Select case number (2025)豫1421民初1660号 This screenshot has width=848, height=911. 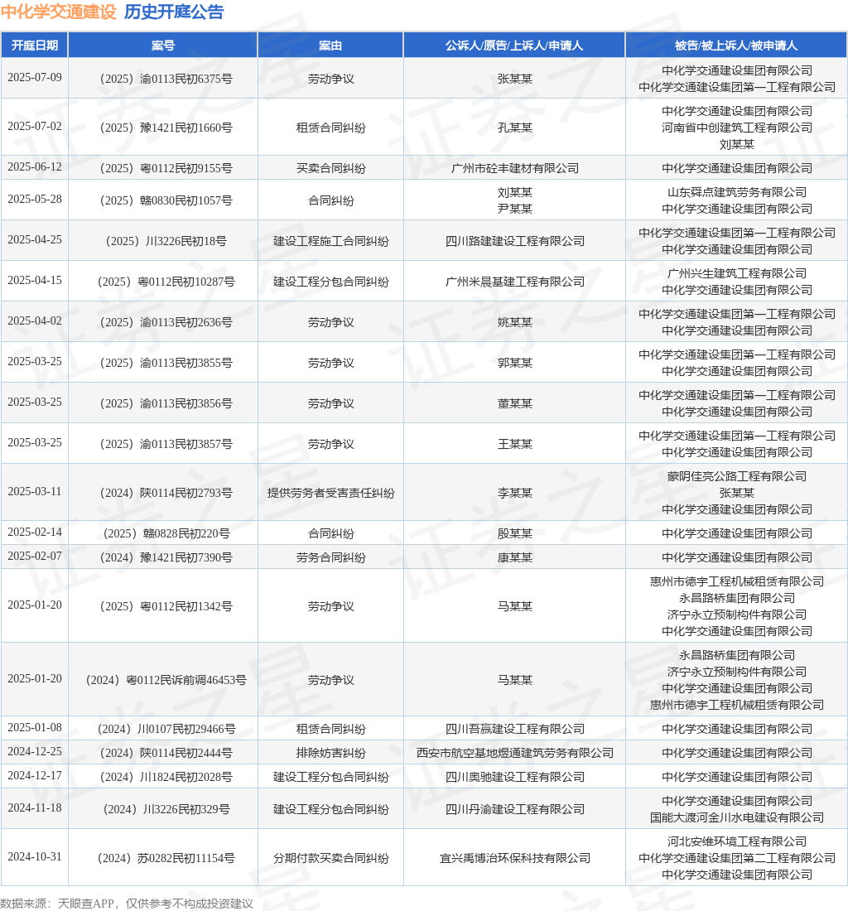coord(163,128)
